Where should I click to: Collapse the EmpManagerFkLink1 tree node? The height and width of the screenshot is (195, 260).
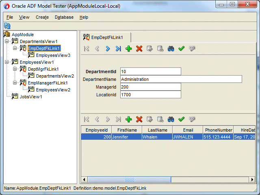click(15, 82)
